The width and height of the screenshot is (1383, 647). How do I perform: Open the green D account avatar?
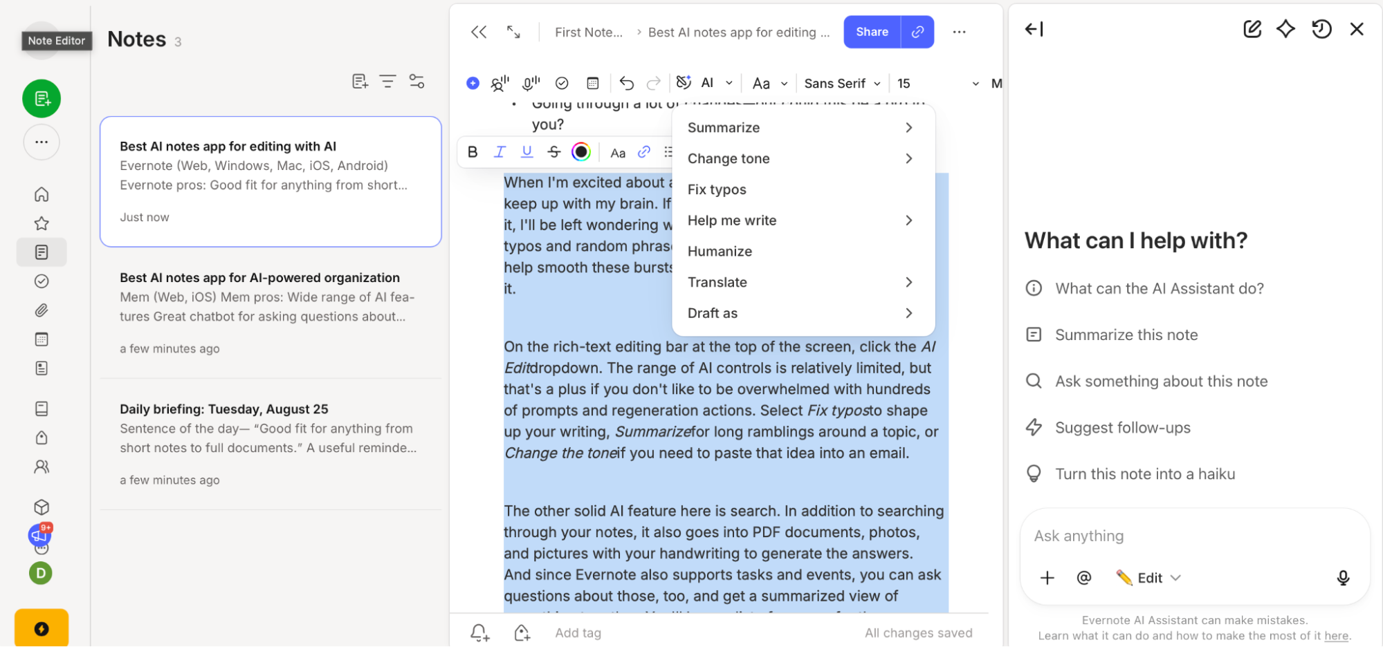click(41, 573)
